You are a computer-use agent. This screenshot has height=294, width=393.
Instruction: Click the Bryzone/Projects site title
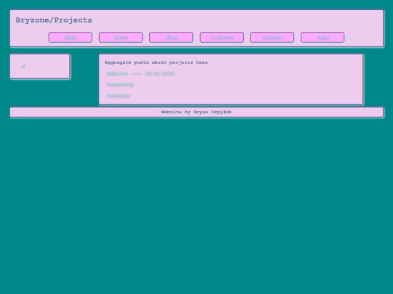(54, 20)
